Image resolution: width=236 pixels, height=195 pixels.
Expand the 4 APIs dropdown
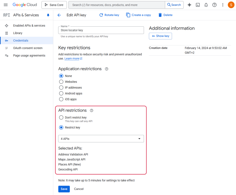(101, 139)
